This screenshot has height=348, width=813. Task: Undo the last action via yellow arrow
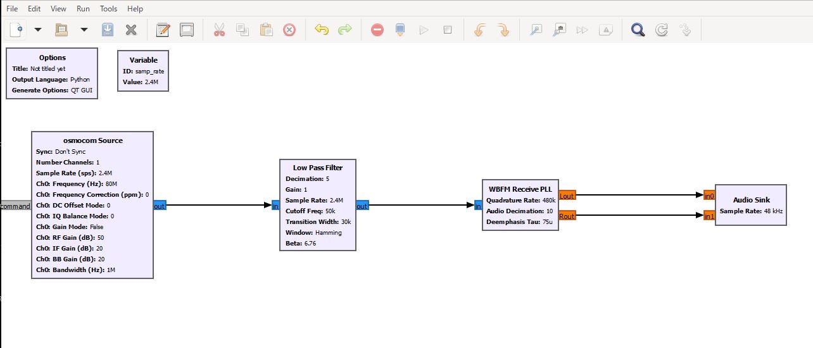(x=322, y=30)
